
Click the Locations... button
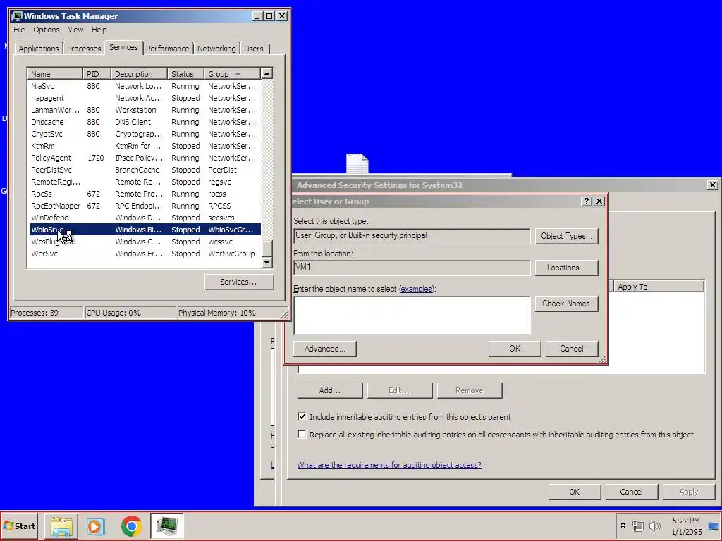[x=566, y=268]
